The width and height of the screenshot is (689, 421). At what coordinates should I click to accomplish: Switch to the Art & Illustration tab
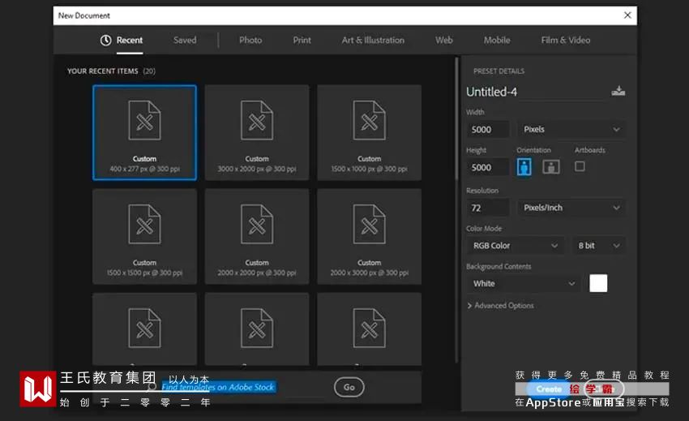click(x=373, y=40)
